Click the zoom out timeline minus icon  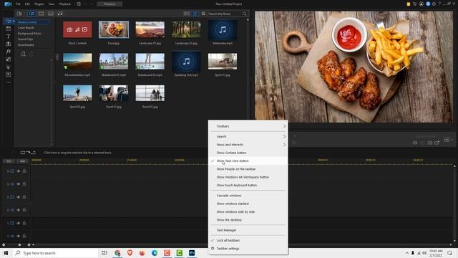tap(4, 245)
